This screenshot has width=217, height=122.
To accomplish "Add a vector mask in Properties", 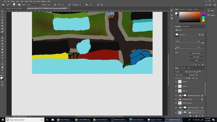I will pyautogui.click(x=202, y=35).
